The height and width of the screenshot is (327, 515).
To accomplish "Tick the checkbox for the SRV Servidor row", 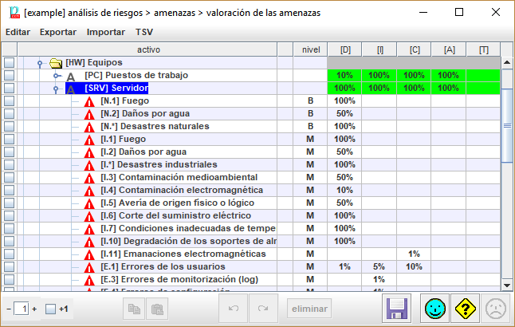I will pyautogui.click(x=9, y=89).
